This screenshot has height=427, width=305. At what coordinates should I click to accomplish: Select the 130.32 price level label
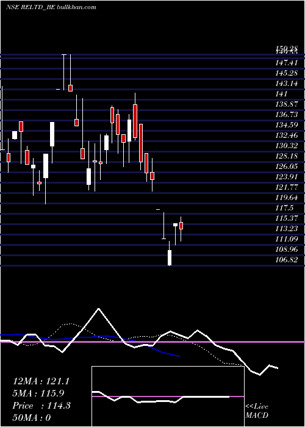click(287, 146)
